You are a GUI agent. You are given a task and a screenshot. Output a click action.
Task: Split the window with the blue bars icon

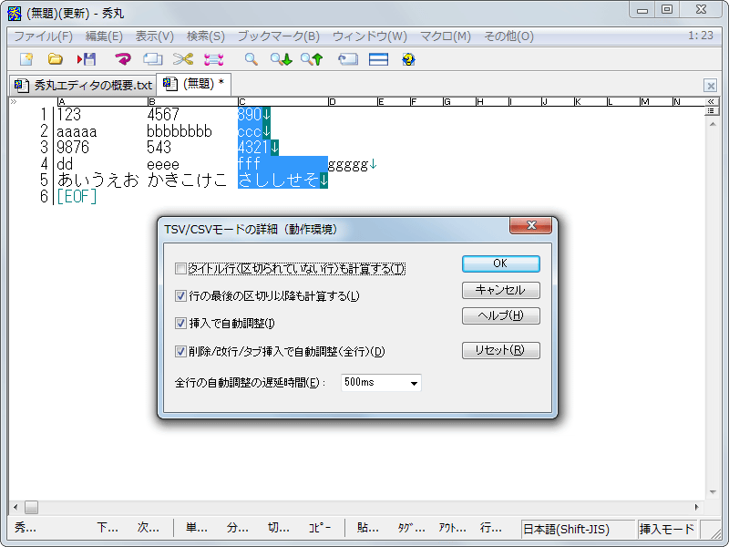pyautogui.click(x=378, y=59)
